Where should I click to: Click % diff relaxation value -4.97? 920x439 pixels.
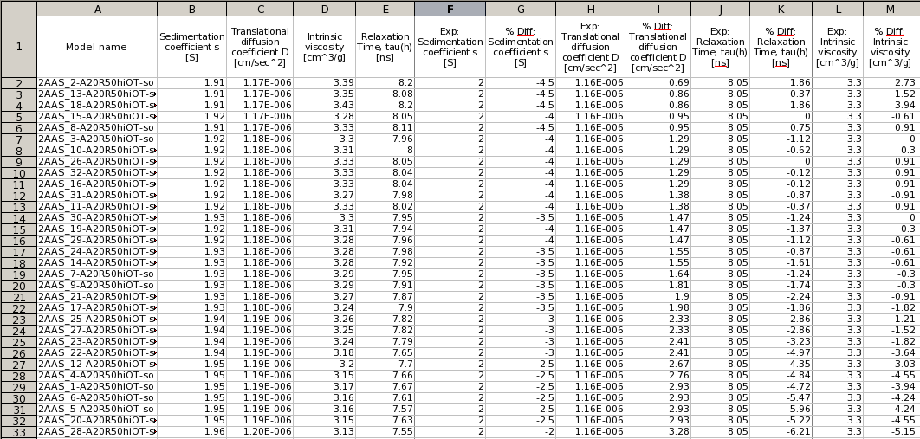coord(781,352)
